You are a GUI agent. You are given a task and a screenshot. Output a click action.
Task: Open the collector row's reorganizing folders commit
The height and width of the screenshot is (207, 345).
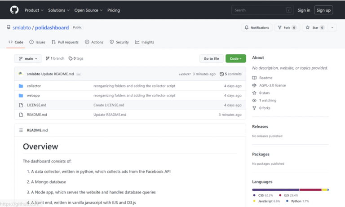click(134, 86)
